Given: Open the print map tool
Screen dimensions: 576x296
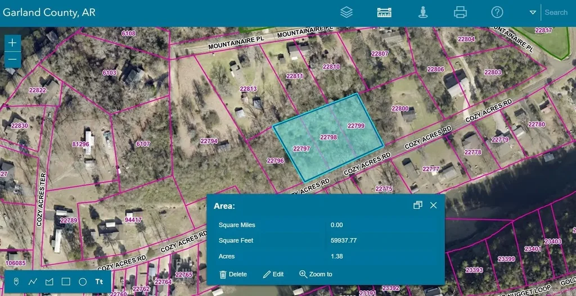Looking at the screenshot, I should pyautogui.click(x=460, y=12).
